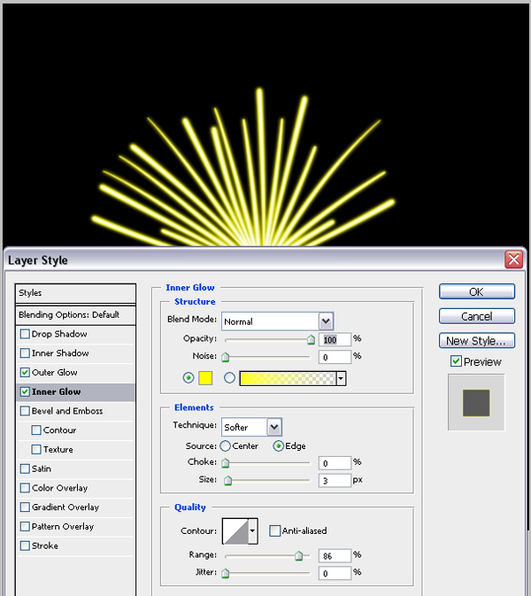Click the Range value field
This screenshot has height=596, width=531.
pyautogui.click(x=335, y=556)
